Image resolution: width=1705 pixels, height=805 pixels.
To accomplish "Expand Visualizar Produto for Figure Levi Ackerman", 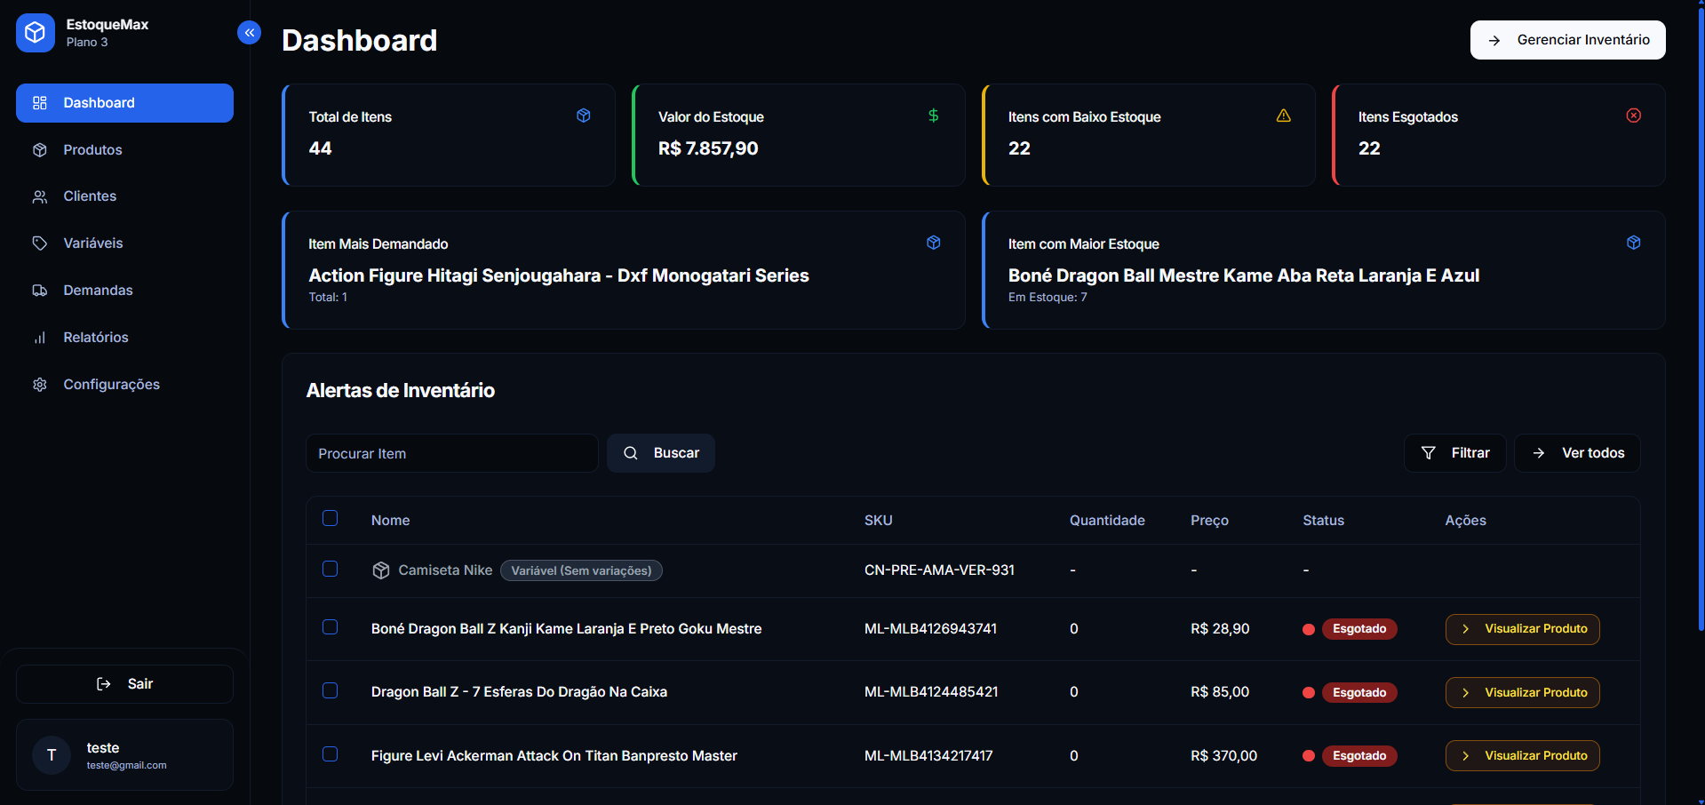I will tap(1522, 755).
